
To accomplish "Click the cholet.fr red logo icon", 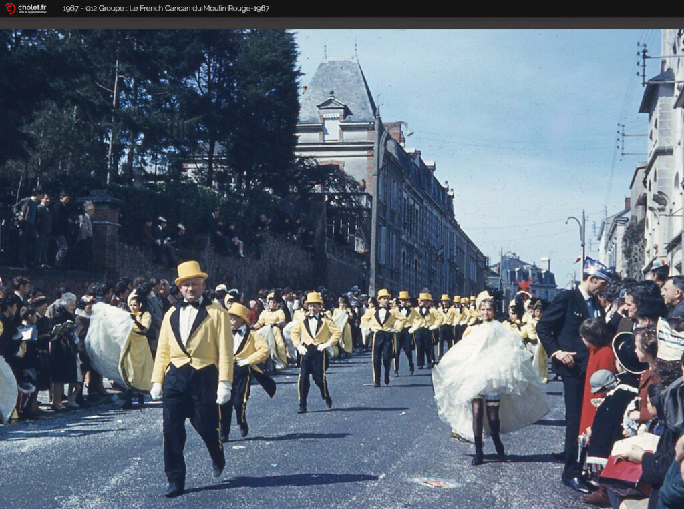I will [10, 9].
